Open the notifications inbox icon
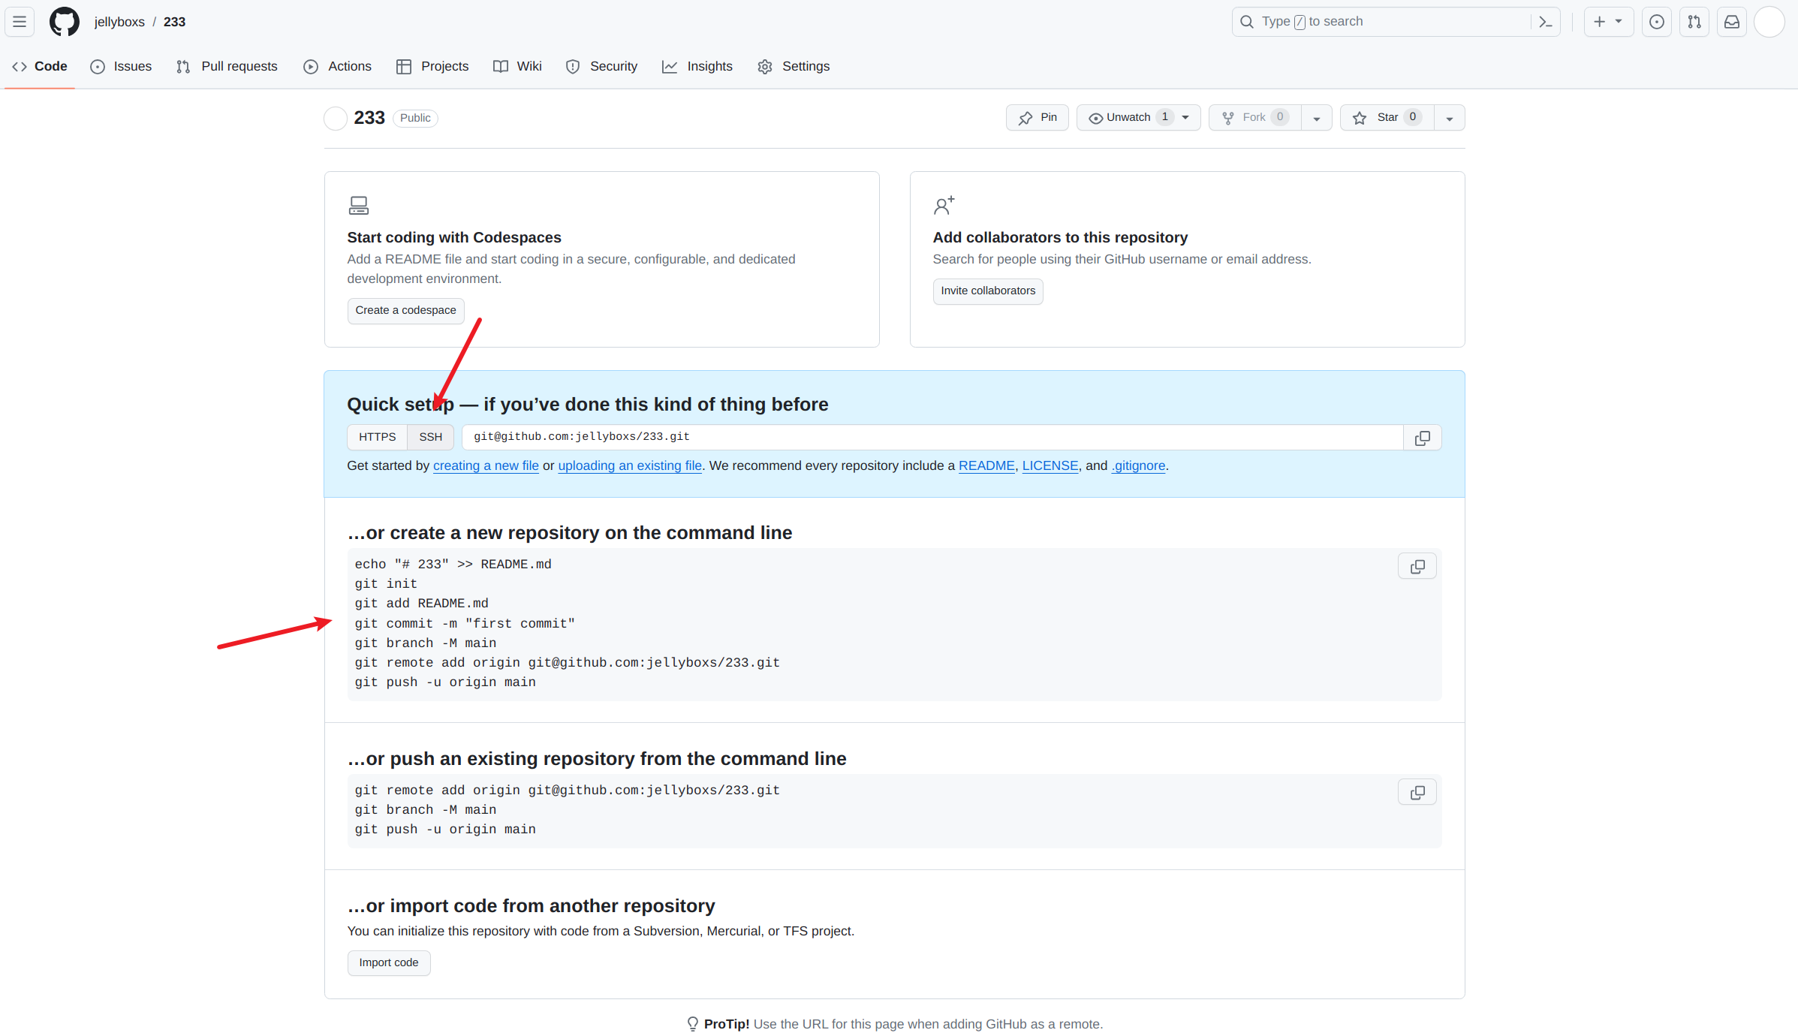The height and width of the screenshot is (1036, 1798). click(1731, 22)
